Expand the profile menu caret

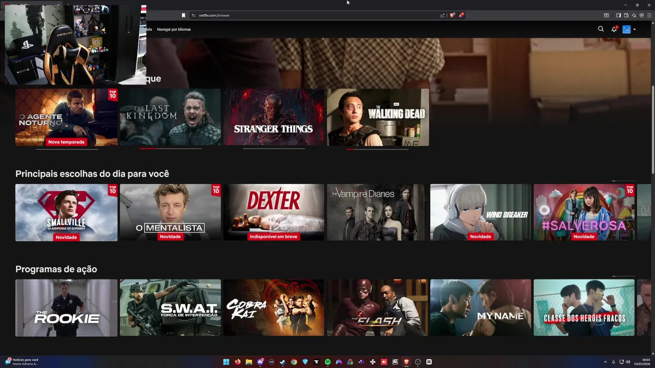click(x=635, y=29)
